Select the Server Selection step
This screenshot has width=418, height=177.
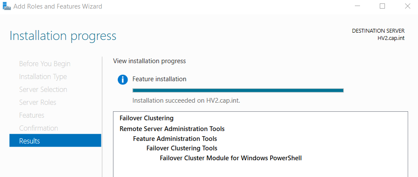(43, 89)
